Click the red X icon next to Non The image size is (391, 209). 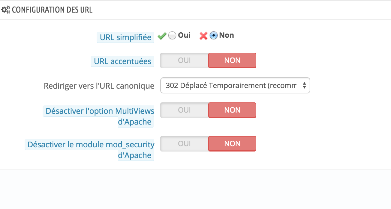(203, 36)
